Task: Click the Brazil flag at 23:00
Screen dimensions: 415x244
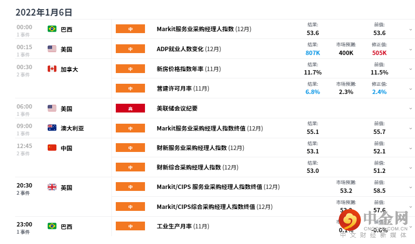Action: pyautogui.click(x=52, y=226)
